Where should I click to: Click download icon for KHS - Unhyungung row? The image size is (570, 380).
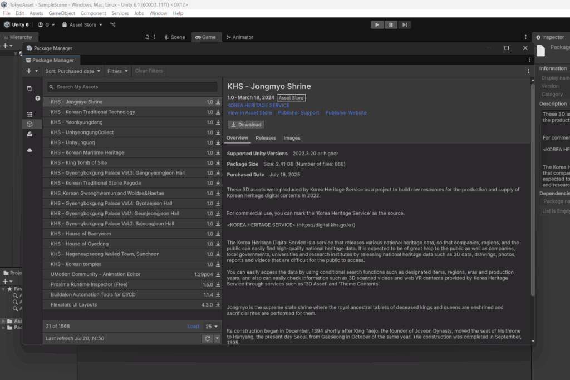point(218,143)
